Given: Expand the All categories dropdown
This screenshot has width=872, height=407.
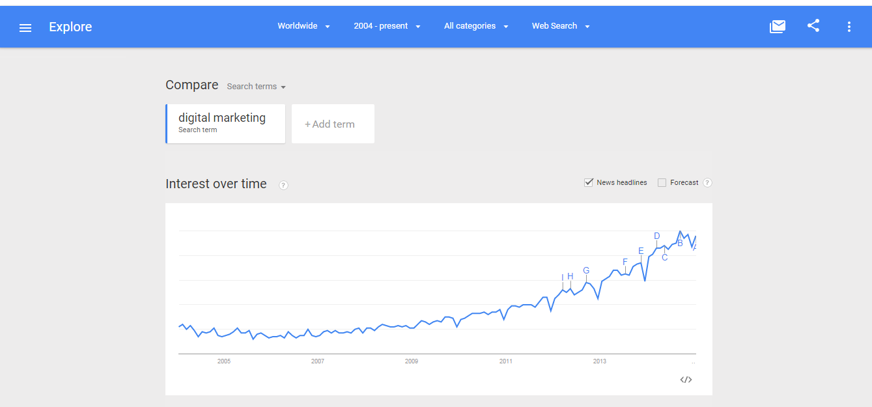Looking at the screenshot, I should [x=476, y=26].
